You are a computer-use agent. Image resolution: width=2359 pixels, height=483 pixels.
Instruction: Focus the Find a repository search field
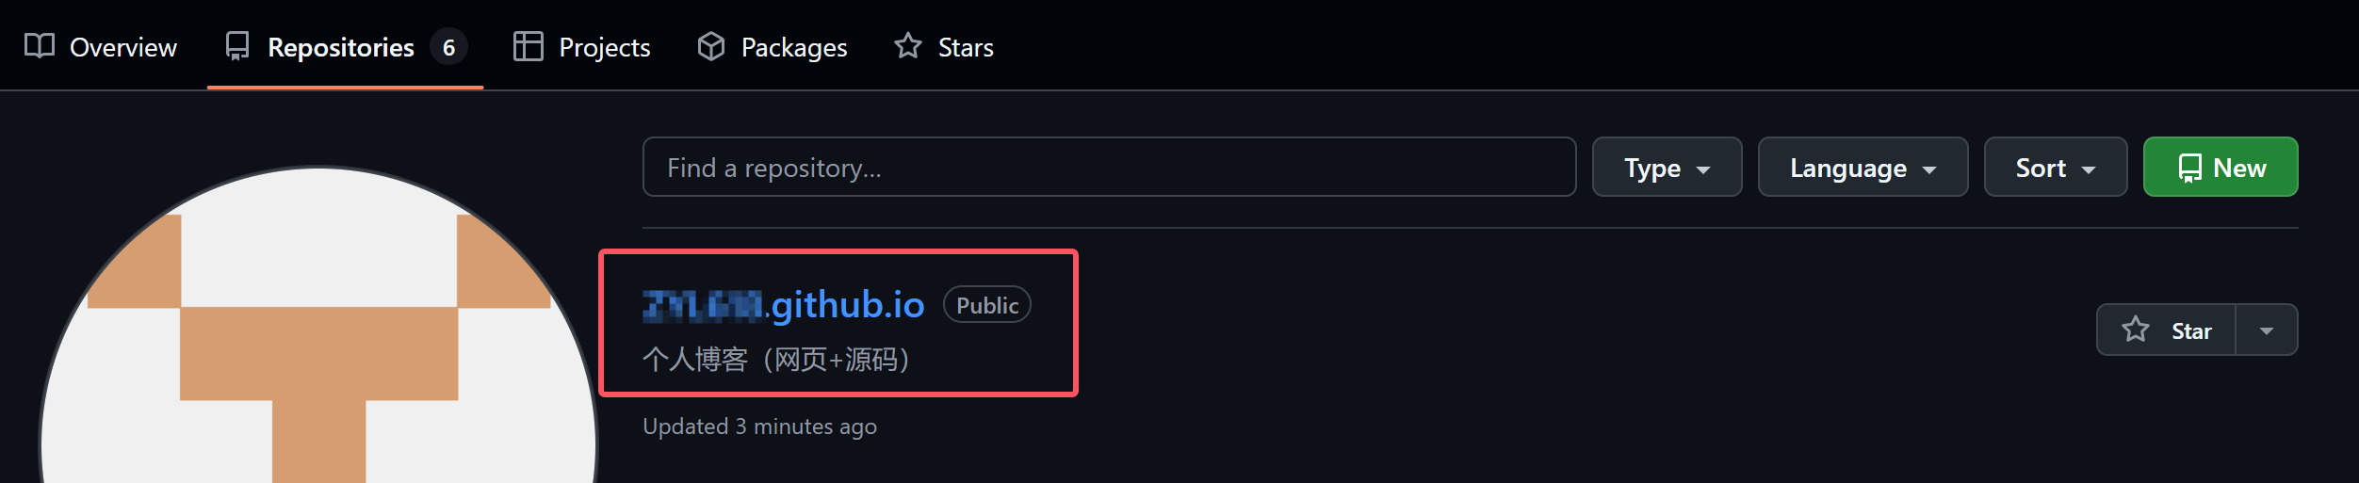point(1109,168)
